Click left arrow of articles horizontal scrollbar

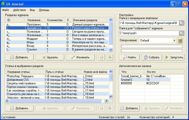click(7, 101)
